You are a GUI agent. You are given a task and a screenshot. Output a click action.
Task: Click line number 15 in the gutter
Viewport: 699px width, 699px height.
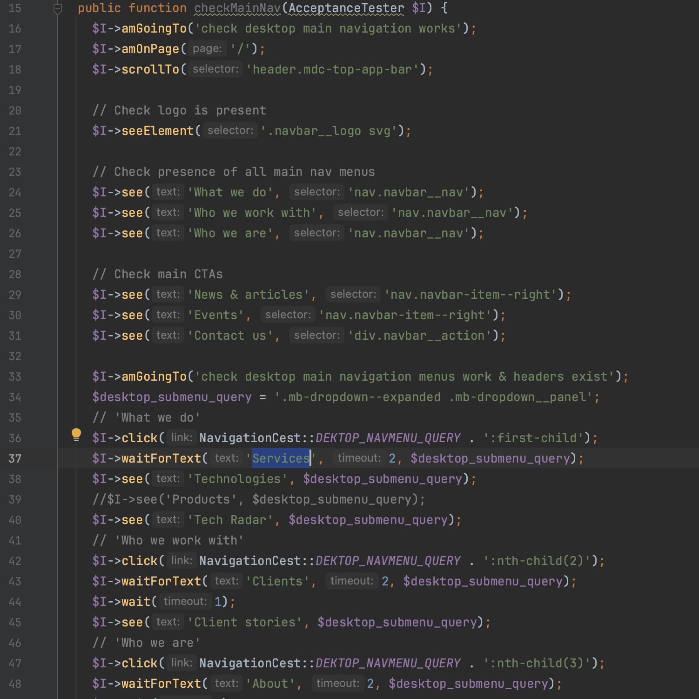[x=15, y=8]
